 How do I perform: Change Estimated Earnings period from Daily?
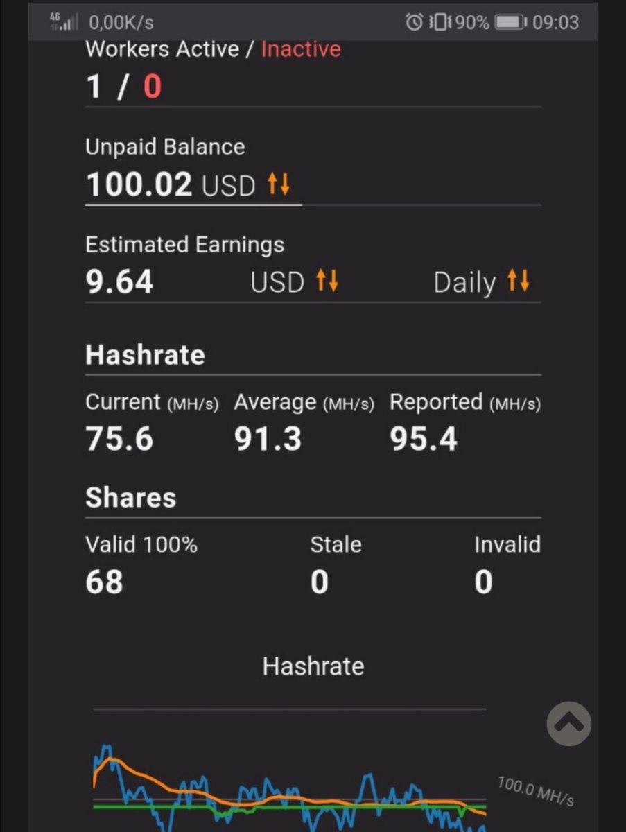[x=464, y=282]
